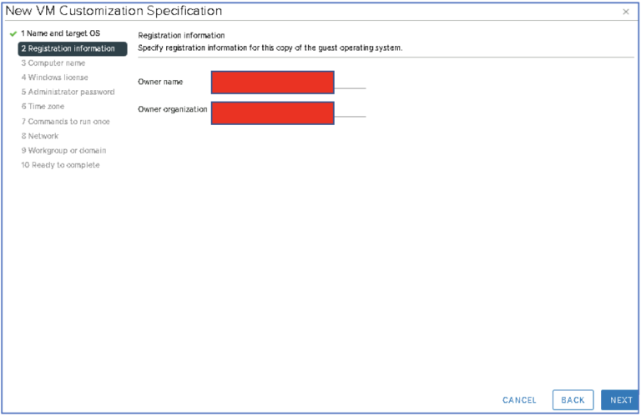This screenshot has height=416, width=641.
Task: Click the Owner organization label
Action: tap(172, 109)
